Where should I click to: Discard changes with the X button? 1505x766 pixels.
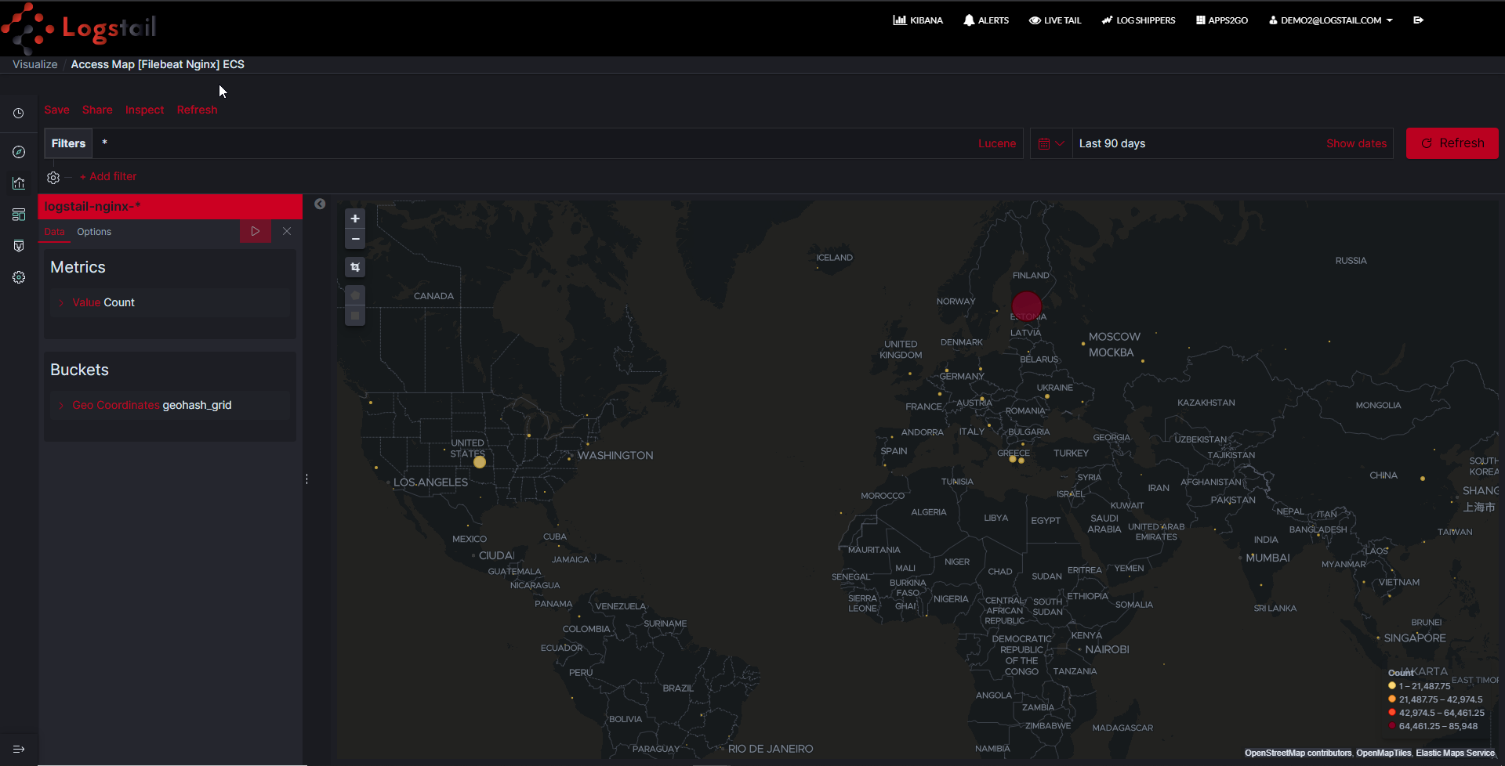pyautogui.click(x=287, y=231)
